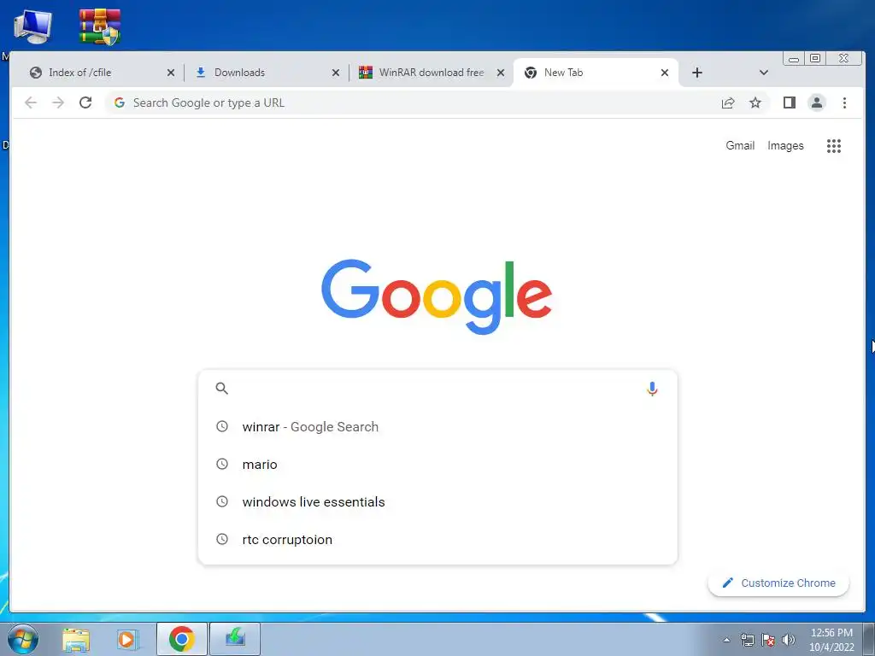Choose the winrar - Google Search suggestion
Screen dimensions: 875x656
(x=437, y=427)
